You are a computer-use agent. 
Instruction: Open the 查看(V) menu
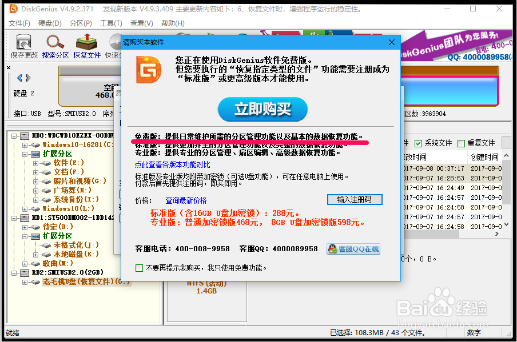(142, 23)
